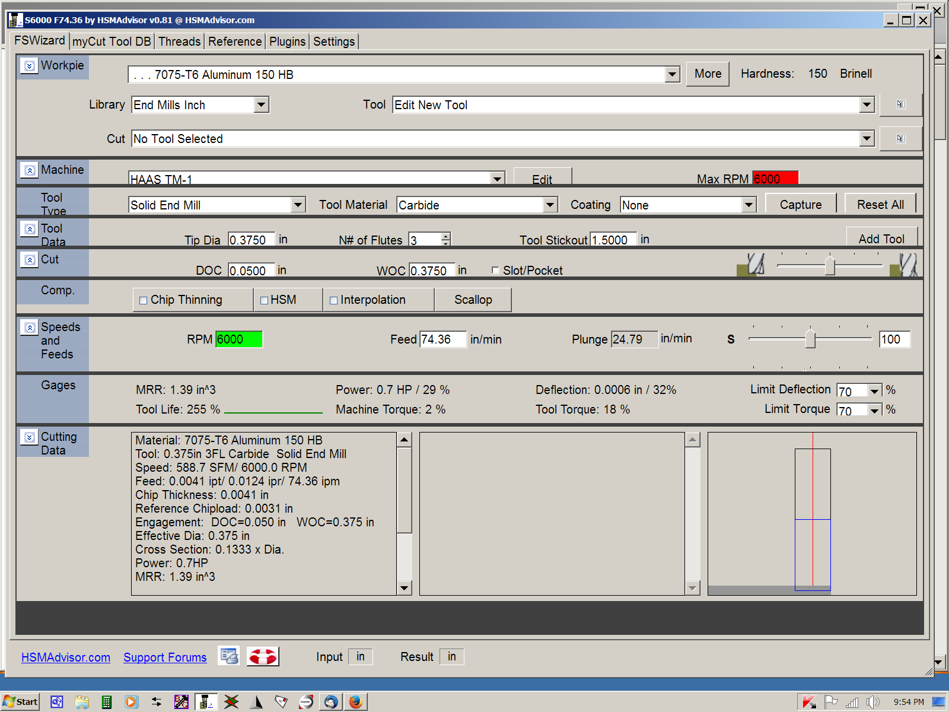Open the workpiece material dropdown
The image size is (949, 712).
tap(671, 75)
